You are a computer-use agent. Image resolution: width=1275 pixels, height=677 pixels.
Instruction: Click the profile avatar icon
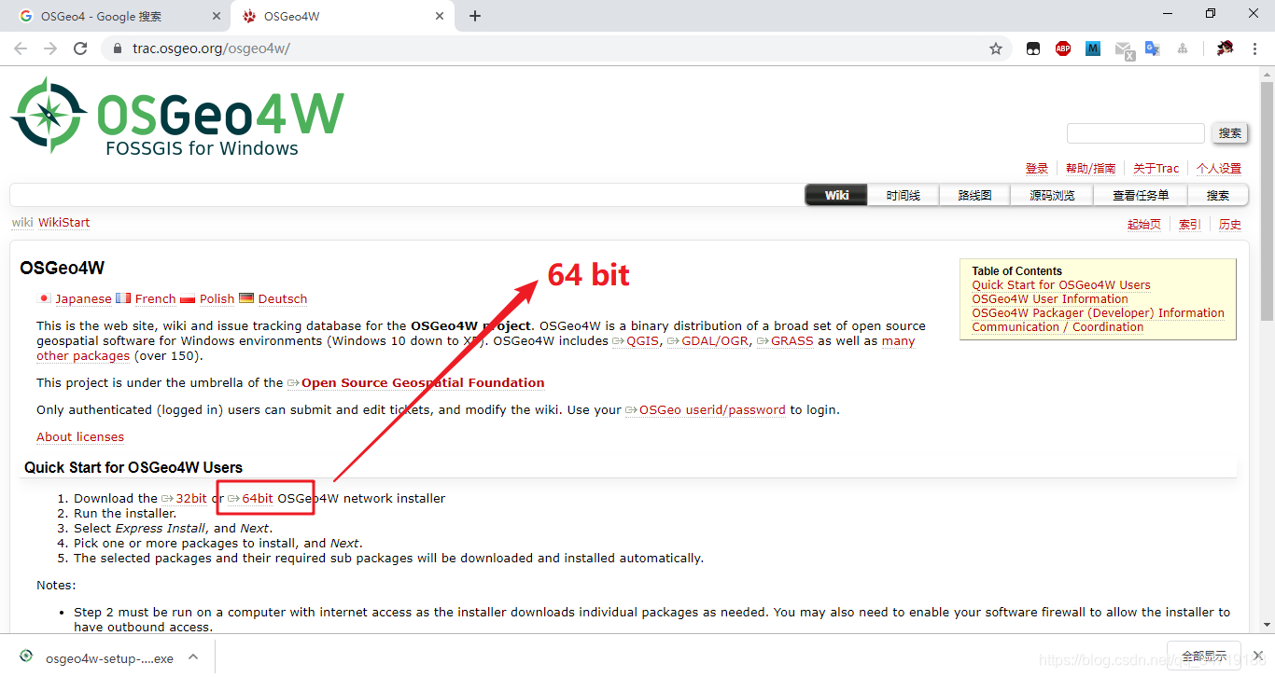pyautogui.click(x=1226, y=48)
